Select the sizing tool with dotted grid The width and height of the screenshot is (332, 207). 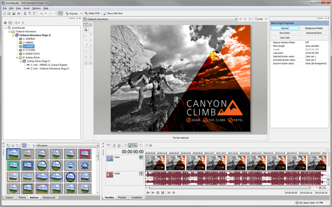pyautogui.click(x=90, y=25)
